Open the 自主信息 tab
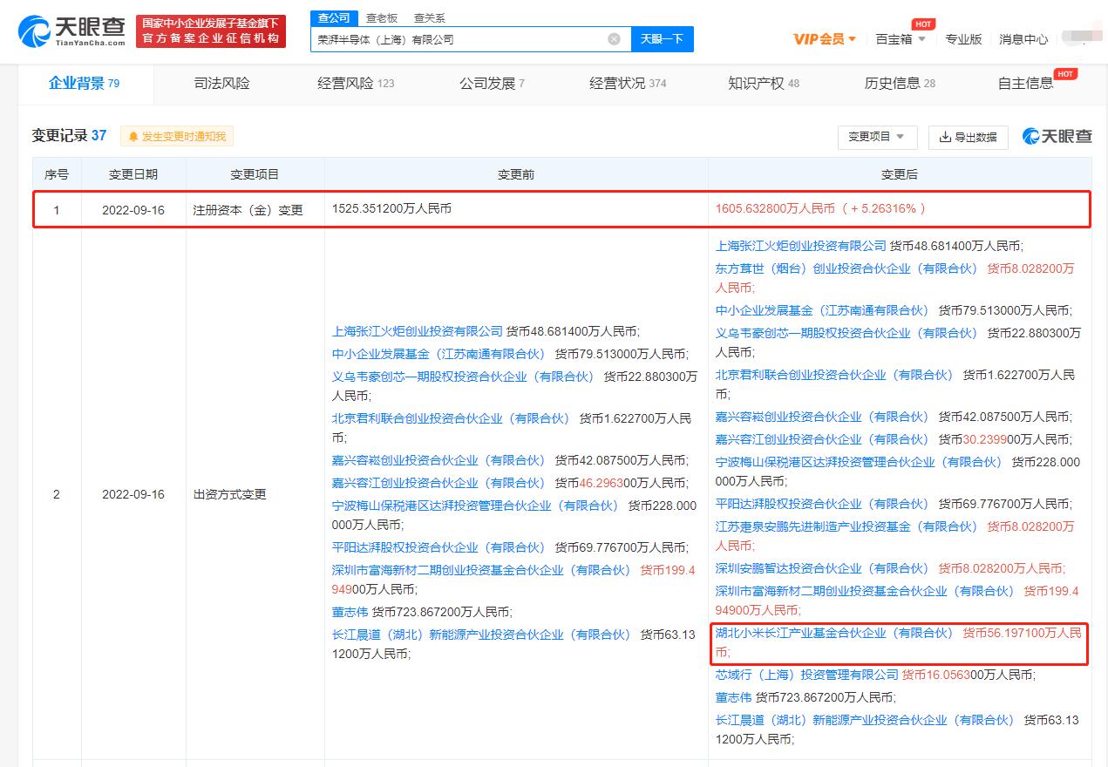 (x=1025, y=84)
